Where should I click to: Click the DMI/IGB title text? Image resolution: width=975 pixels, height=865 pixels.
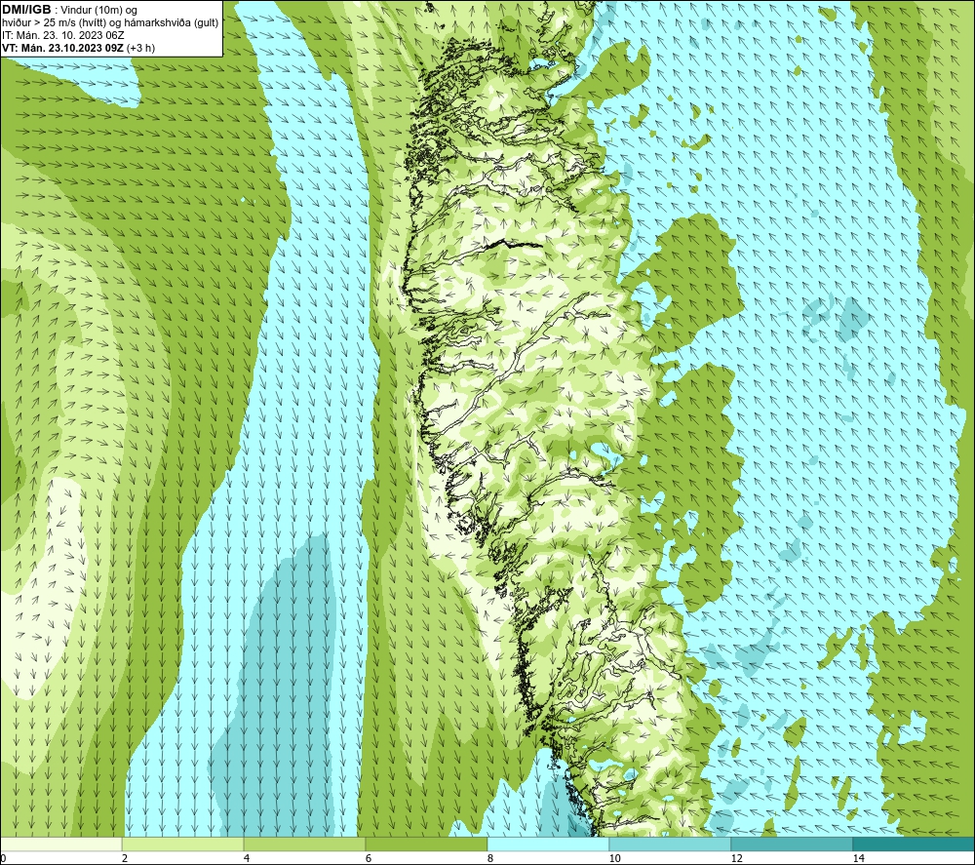(26, 10)
